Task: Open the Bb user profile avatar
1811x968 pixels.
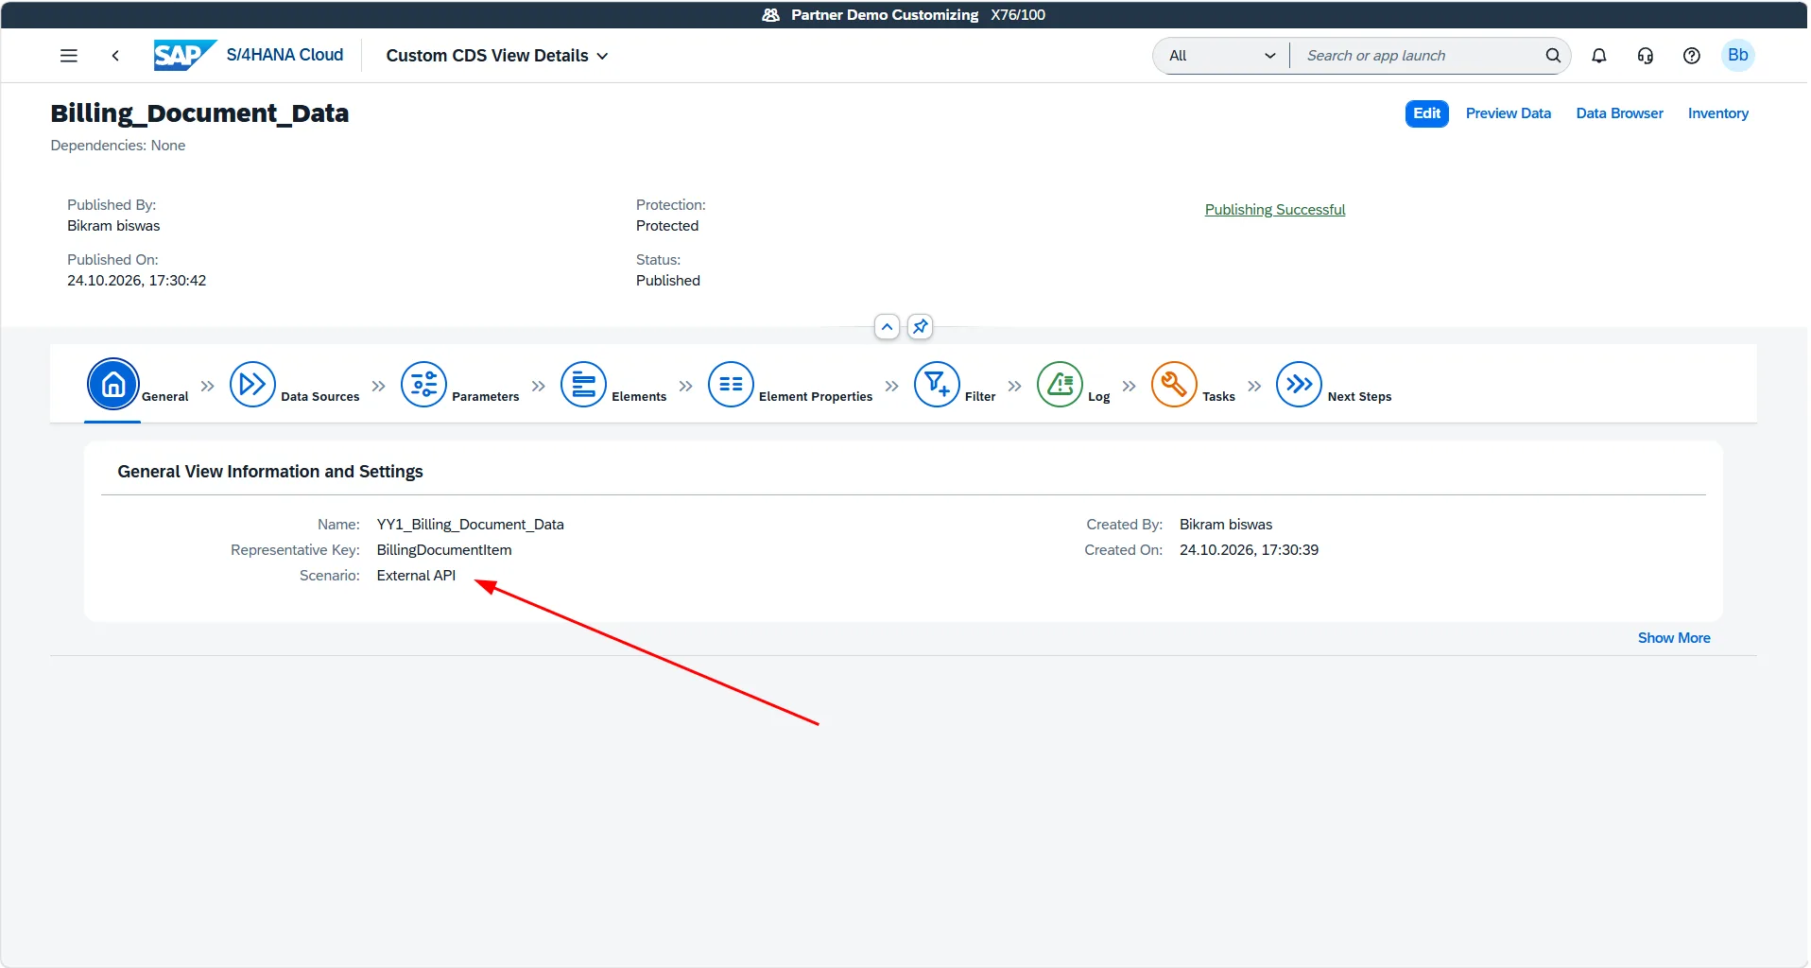Action: tap(1737, 56)
